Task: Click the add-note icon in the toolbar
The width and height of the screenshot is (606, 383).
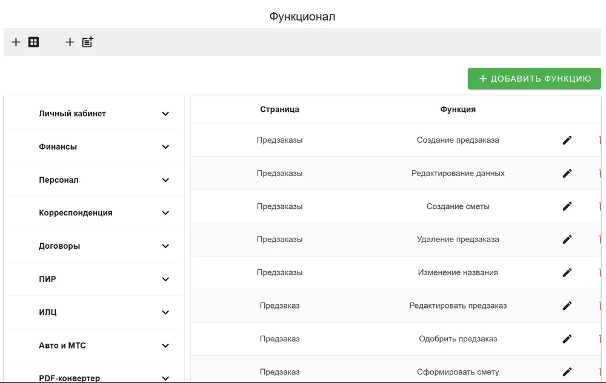Action: click(87, 42)
